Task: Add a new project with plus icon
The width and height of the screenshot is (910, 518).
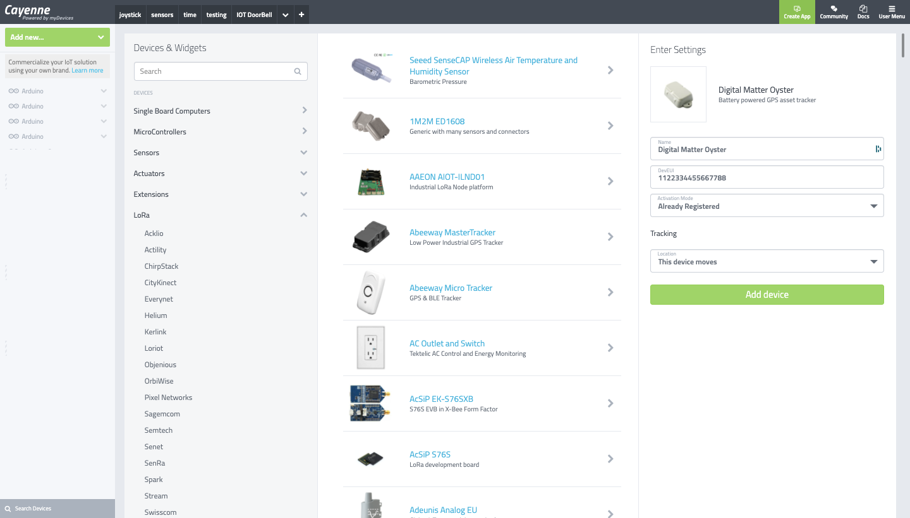Action: coord(301,15)
